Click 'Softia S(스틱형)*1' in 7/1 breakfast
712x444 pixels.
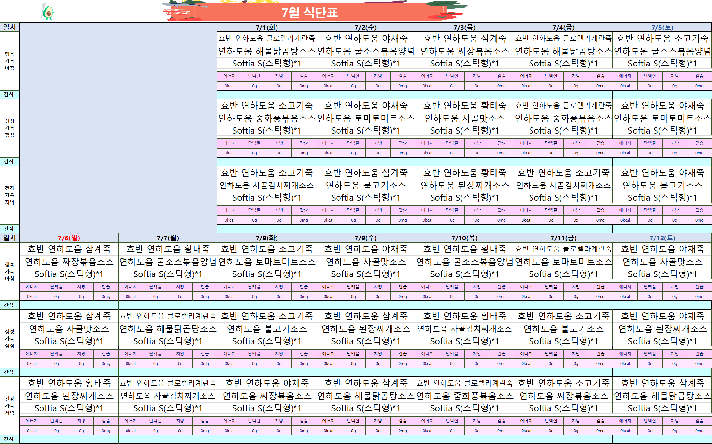click(x=267, y=64)
